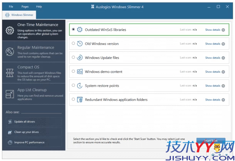
Task: Click Show details link for Outdated WinSxS libraries
Action: tap(213, 30)
